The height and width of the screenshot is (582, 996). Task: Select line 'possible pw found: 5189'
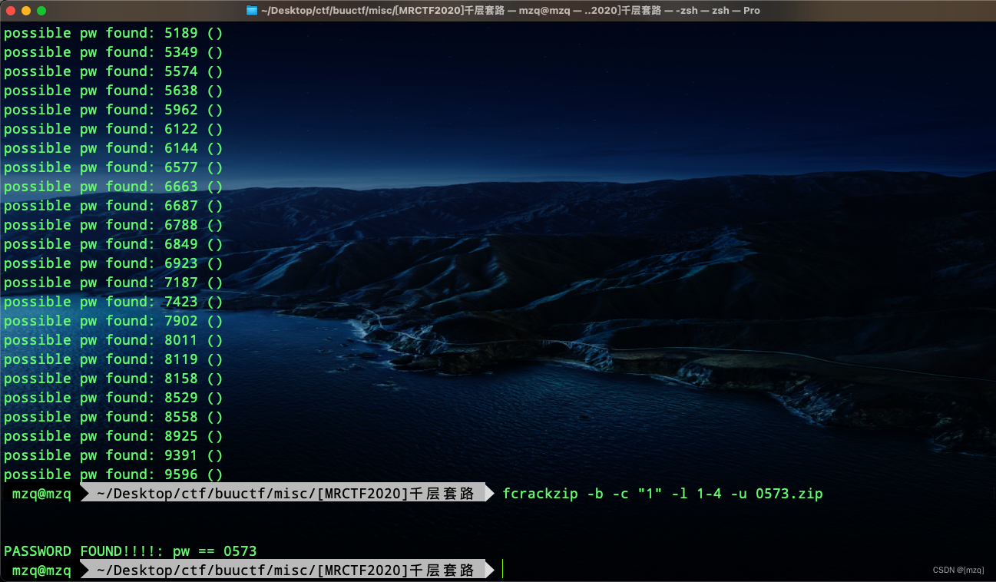tap(114, 33)
